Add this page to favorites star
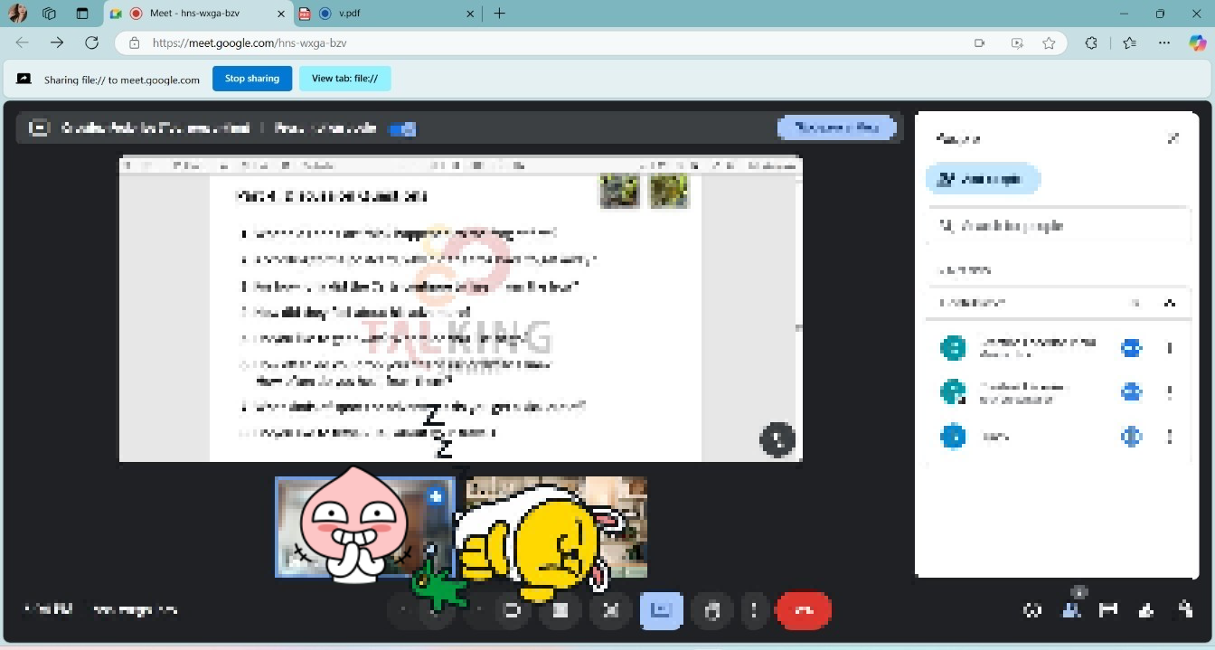Screen dimensions: 1215x650 click(1049, 43)
